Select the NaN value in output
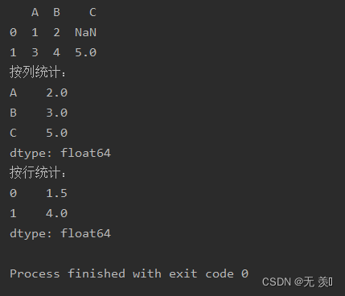Image resolution: width=345 pixels, height=296 pixels. point(85,32)
